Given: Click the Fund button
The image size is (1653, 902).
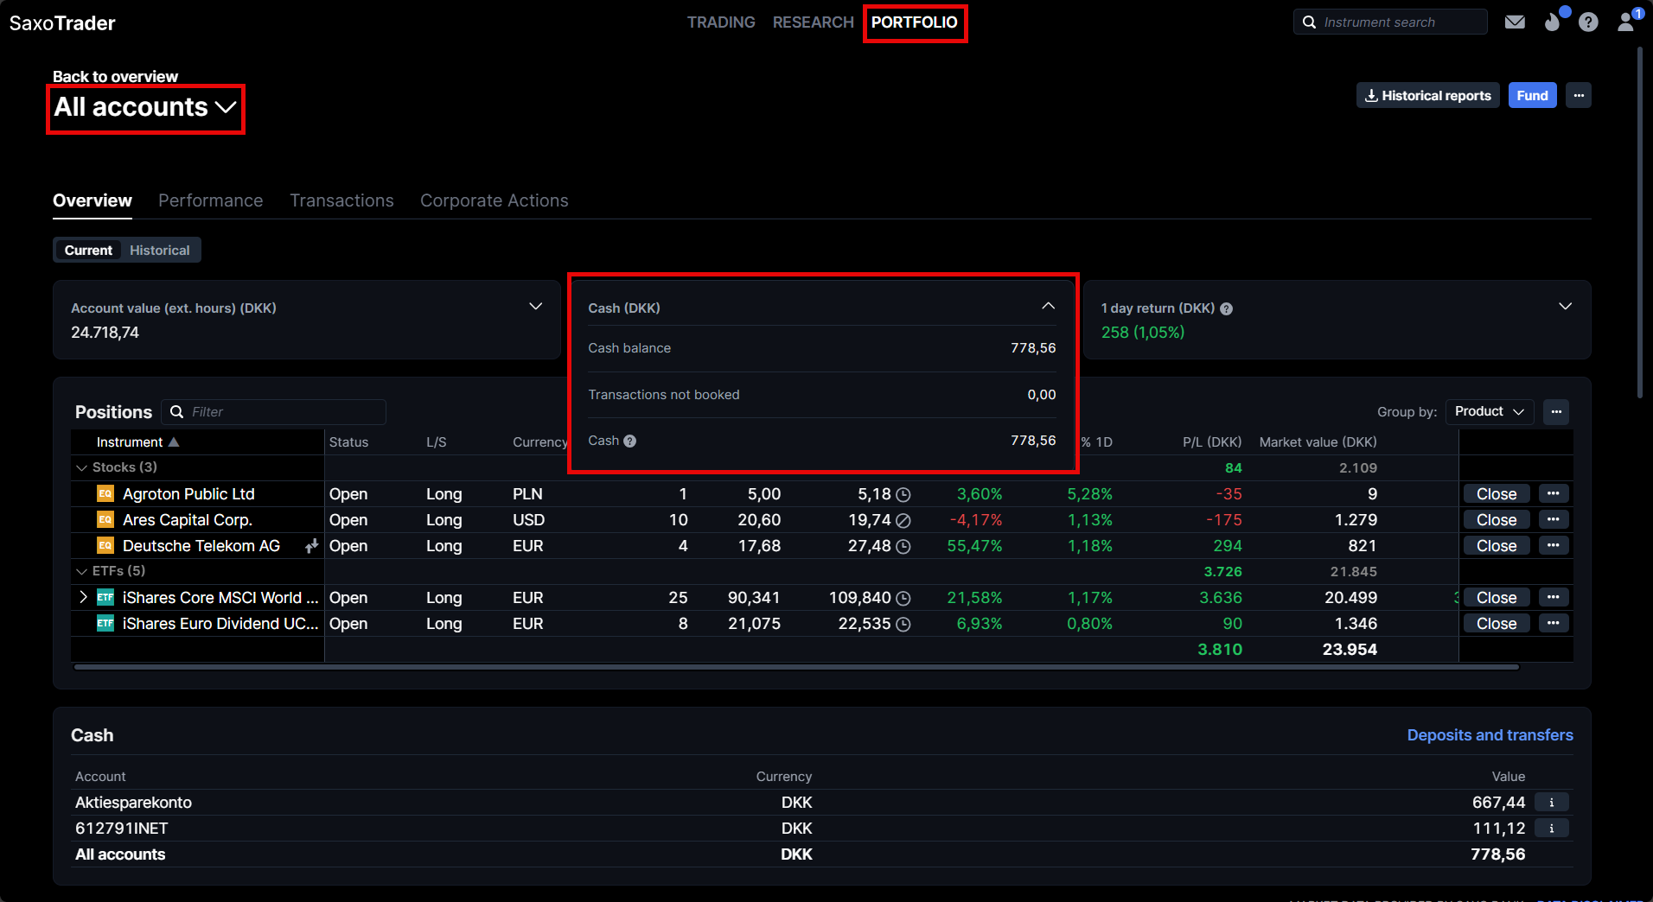Looking at the screenshot, I should pos(1532,96).
